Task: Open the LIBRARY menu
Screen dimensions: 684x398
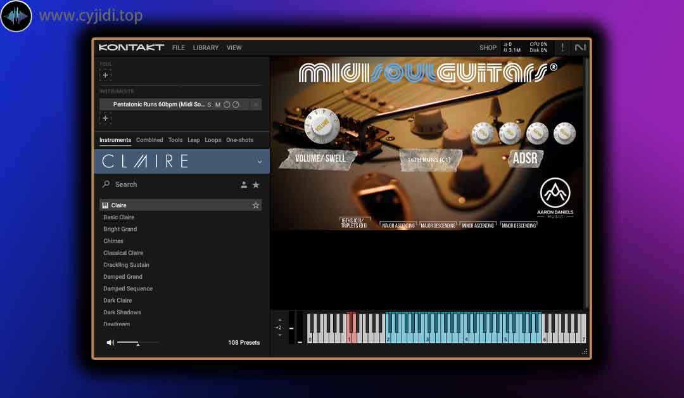Action: pos(205,48)
